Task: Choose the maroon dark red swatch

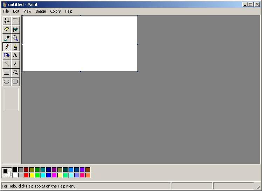Action: pyautogui.click(x=26, y=169)
